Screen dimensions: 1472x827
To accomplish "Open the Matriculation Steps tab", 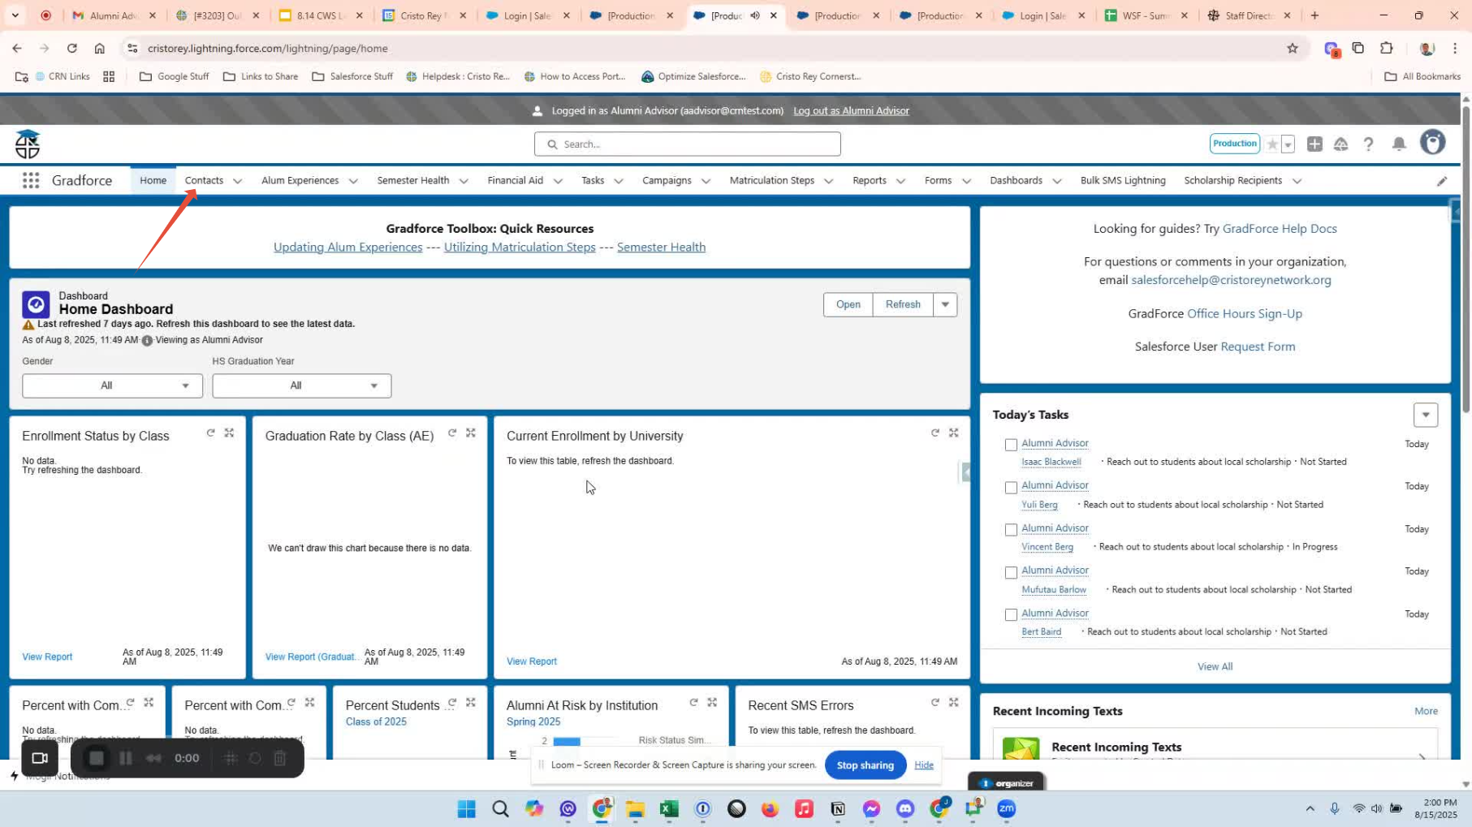I will click(x=772, y=181).
